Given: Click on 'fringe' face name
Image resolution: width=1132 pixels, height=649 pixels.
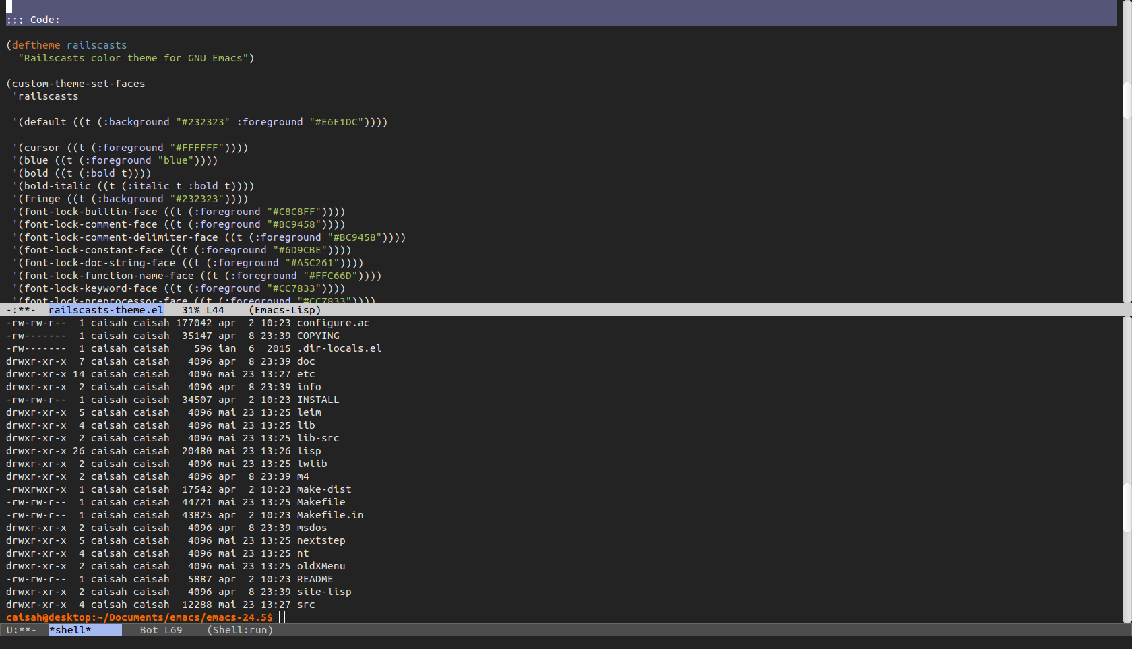Looking at the screenshot, I should [42, 199].
